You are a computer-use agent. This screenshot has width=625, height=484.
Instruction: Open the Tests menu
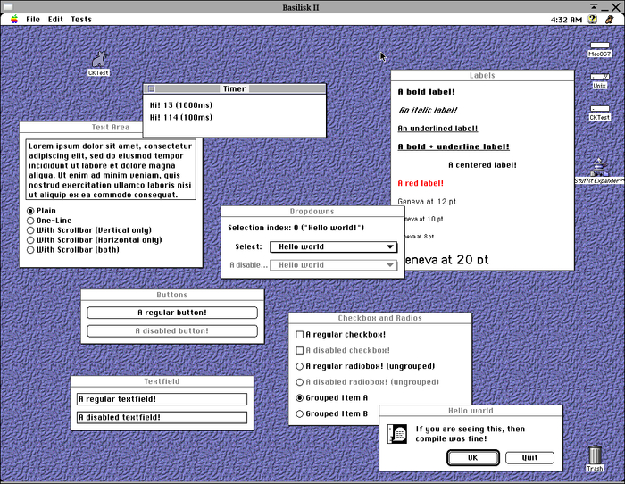tap(81, 19)
